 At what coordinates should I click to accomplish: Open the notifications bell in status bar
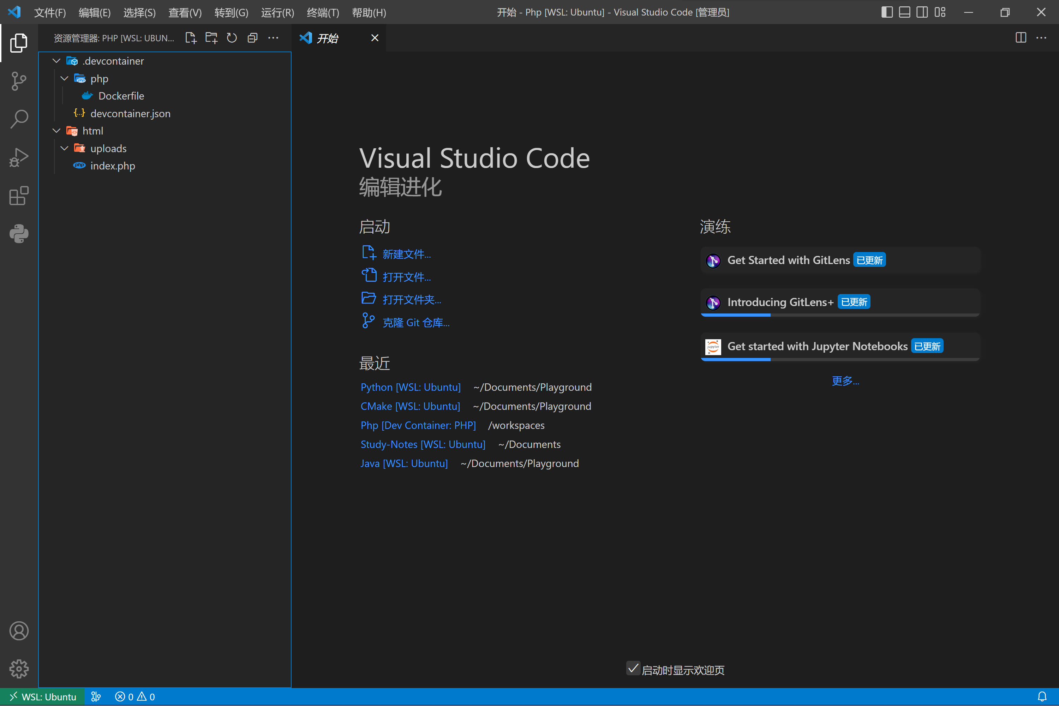[x=1042, y=696]
